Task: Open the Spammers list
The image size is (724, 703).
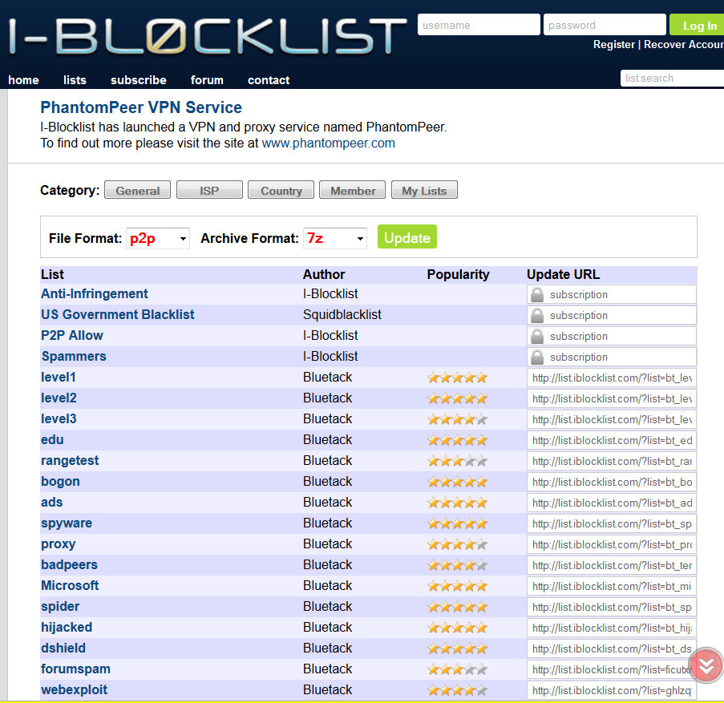Action: (x=74, y=357)
